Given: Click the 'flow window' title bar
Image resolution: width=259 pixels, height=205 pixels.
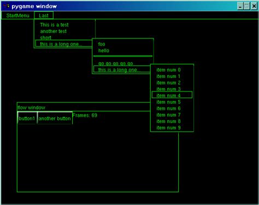Looking at the screenshot, I should coord(84,107).
